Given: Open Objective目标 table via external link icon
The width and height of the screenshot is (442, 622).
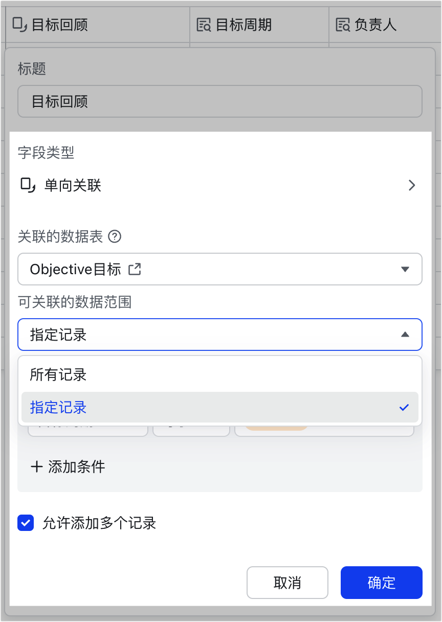Looking at the screenshot, I should (135, 269).
